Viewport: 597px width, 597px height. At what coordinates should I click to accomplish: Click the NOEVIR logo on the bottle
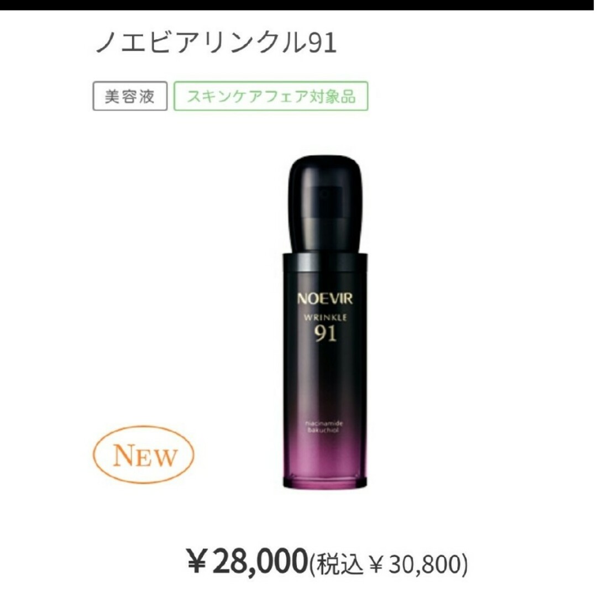pyautogui.click(x=325, y=298)
